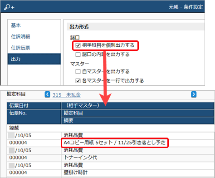Select the 繰越 row
The image size is (215, 178).
pos(110,128)
